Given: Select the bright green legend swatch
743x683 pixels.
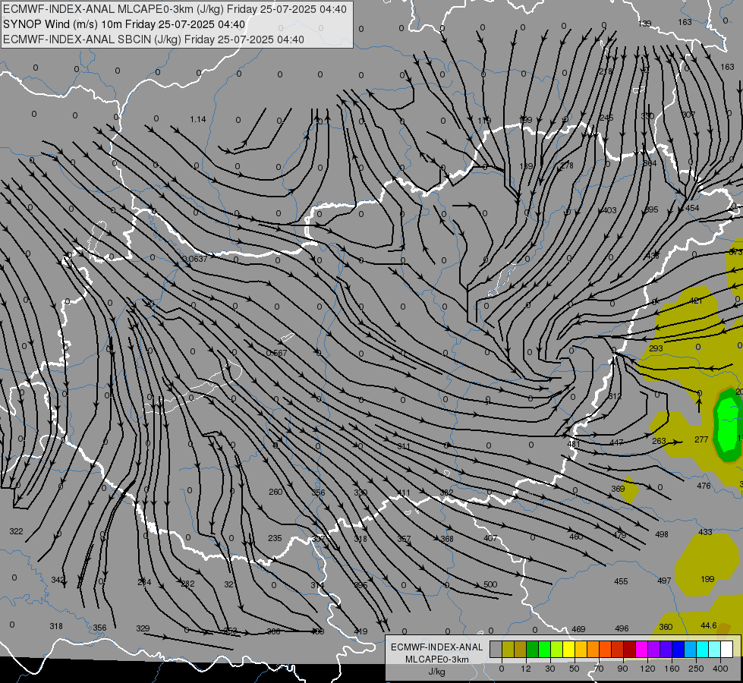Looking at the screenshot, I should click(544, 650).
